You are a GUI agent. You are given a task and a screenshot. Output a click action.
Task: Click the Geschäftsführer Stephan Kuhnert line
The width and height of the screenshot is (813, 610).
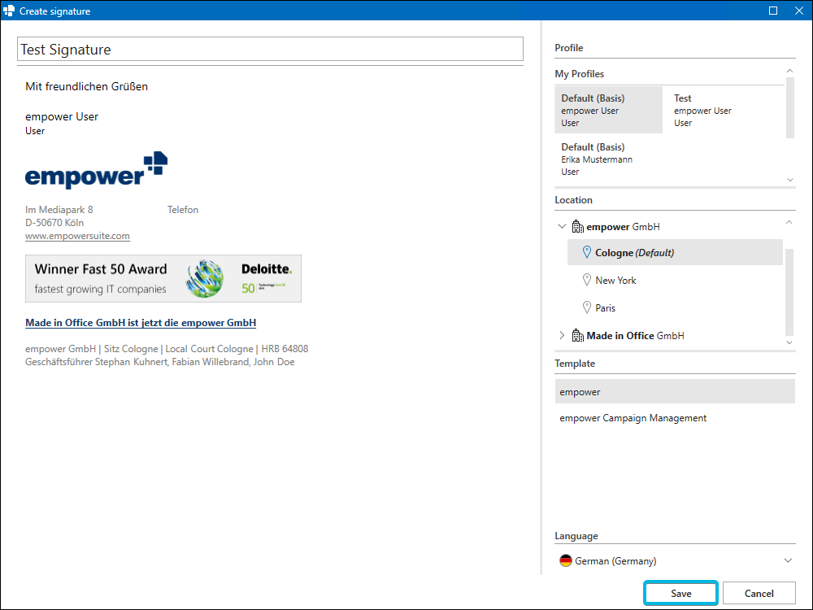(159, 362)
